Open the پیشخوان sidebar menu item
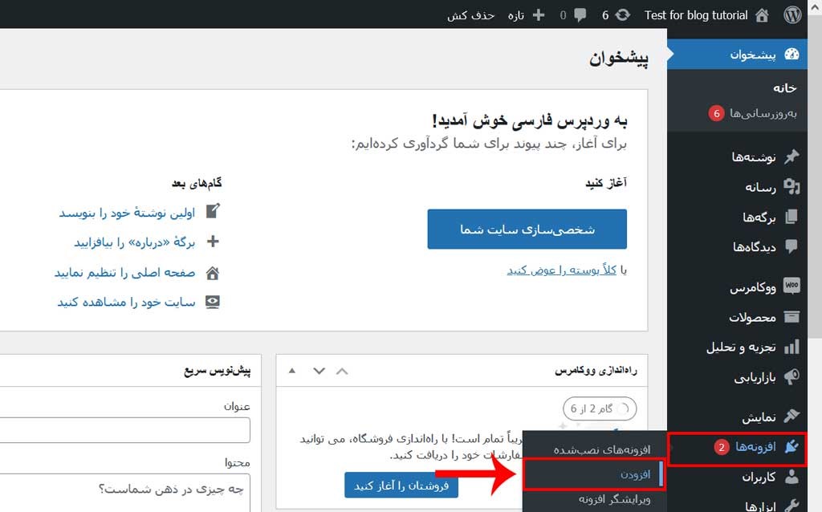The width and height of the screenshot is (822, 512). point(737,54)
